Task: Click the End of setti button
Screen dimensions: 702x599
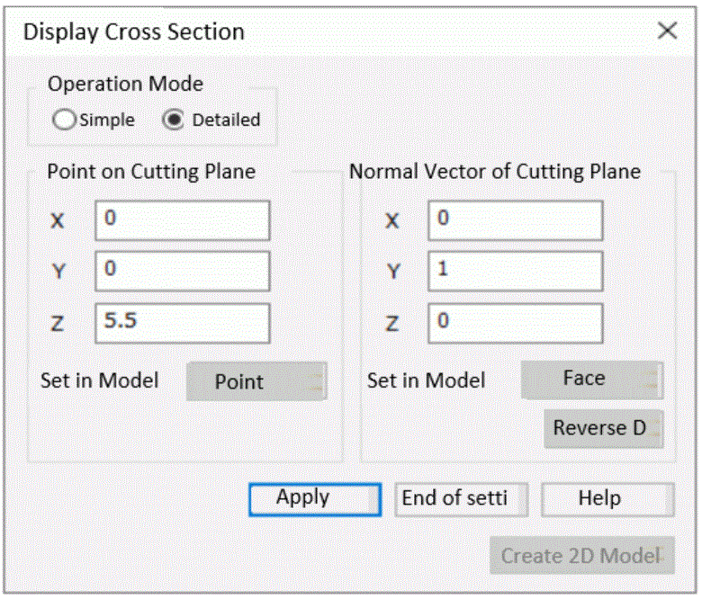Action: click(461, 498)
